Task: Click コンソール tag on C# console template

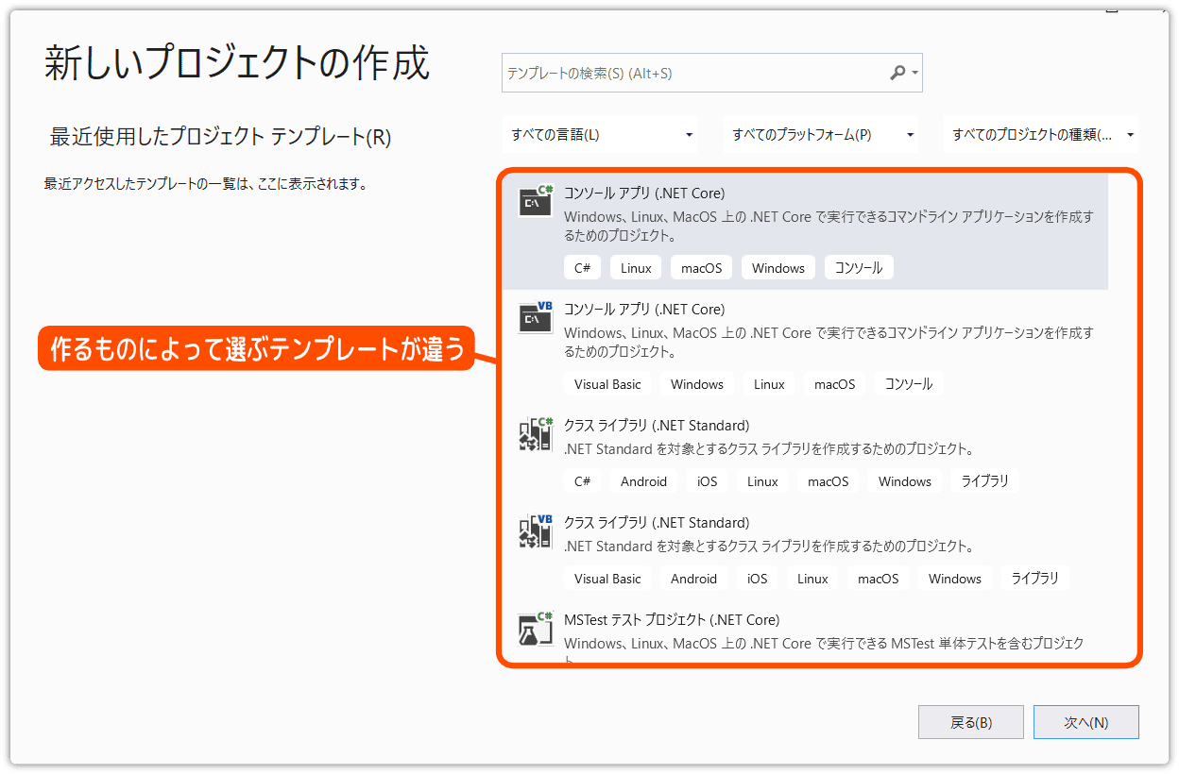Action: 859,268
